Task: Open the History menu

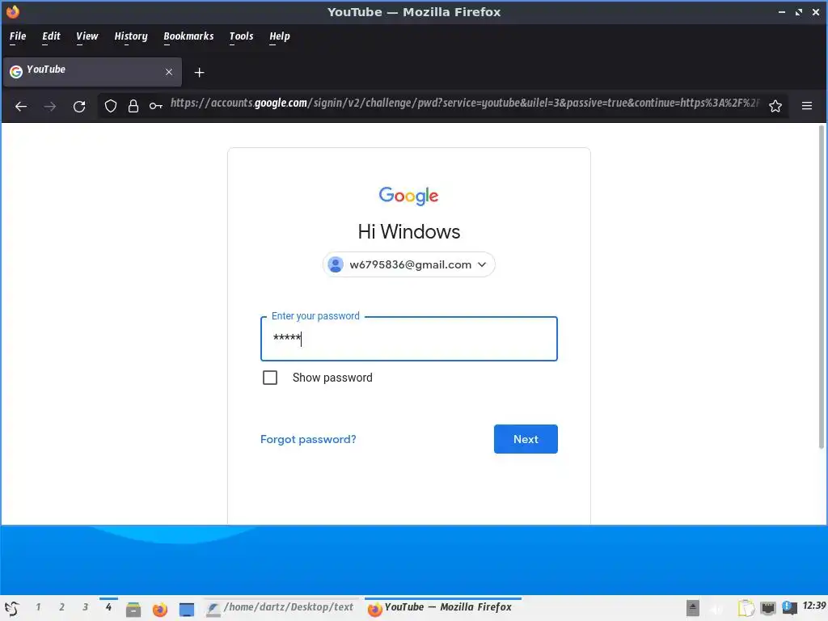Action: pos(131,36)
